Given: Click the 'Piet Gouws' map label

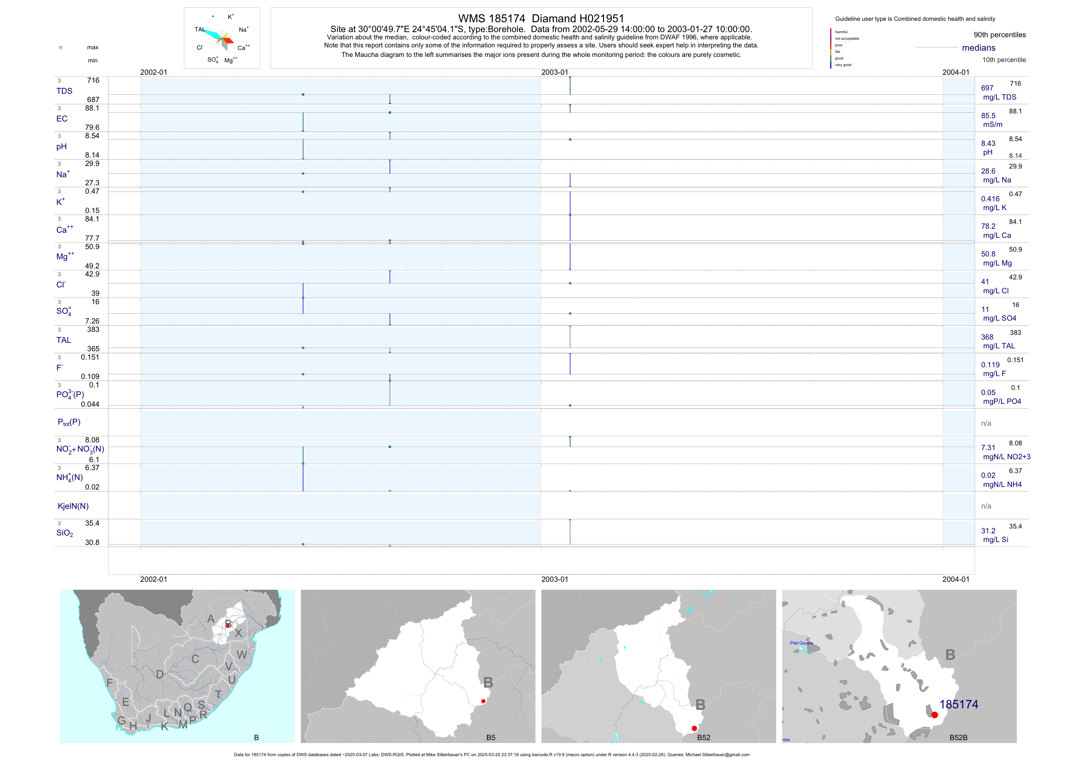Looking at the screenshot, I should pos(801,643).
